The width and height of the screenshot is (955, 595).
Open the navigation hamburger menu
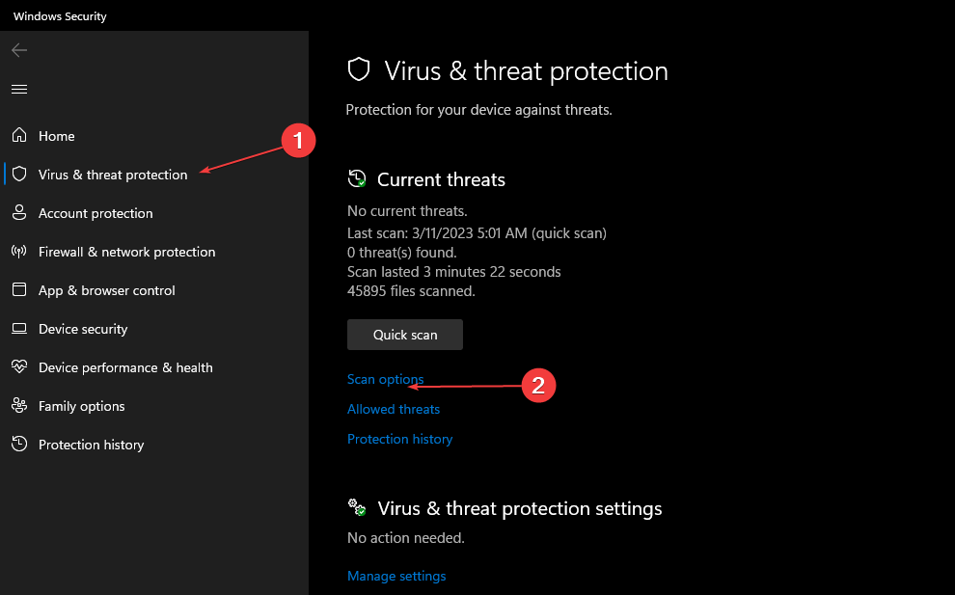pyautogui.click(x=18, y=89)
